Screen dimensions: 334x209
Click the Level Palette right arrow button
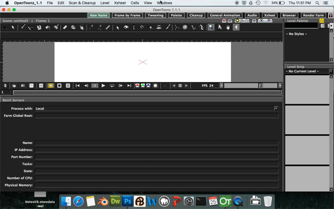point(331,26)
